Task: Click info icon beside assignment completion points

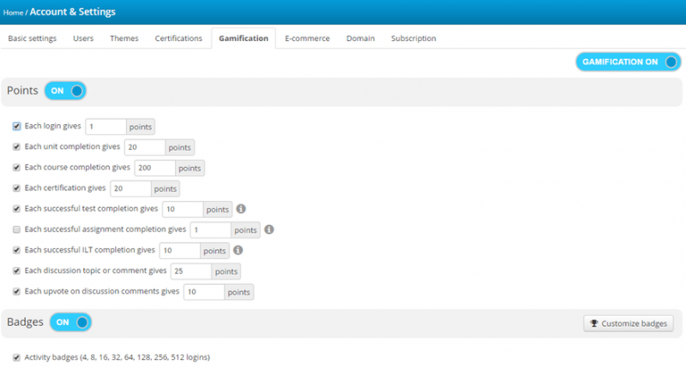Action: 269,229
